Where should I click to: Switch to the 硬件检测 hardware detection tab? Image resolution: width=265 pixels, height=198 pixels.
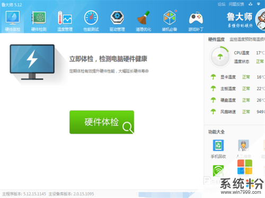[x=39, y=22]
